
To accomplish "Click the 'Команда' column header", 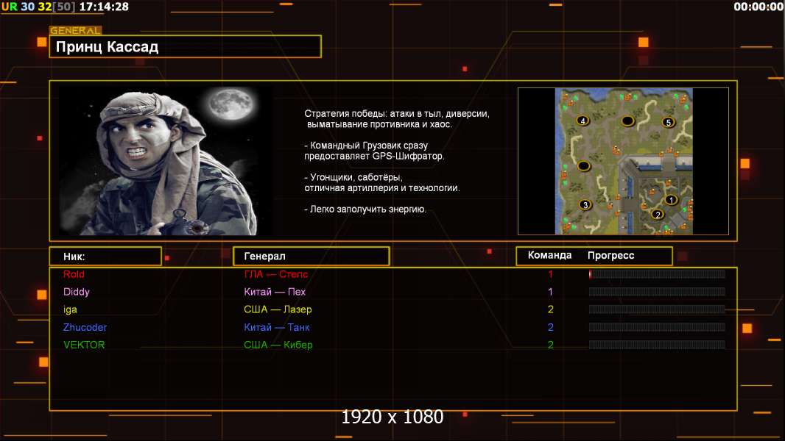I will tap(549, 256).
